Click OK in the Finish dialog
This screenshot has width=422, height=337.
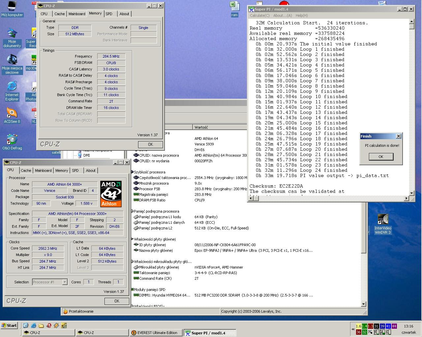coord(381,157)
